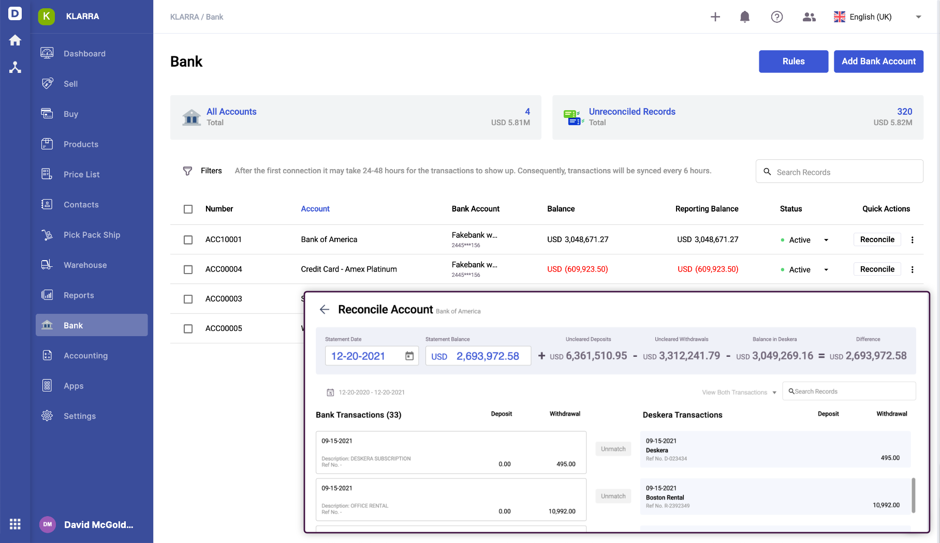Viewport: 940px width, 543px height.
Task: Click the Pick Pack Ship cart icon
Action: [x=47, y=235]
